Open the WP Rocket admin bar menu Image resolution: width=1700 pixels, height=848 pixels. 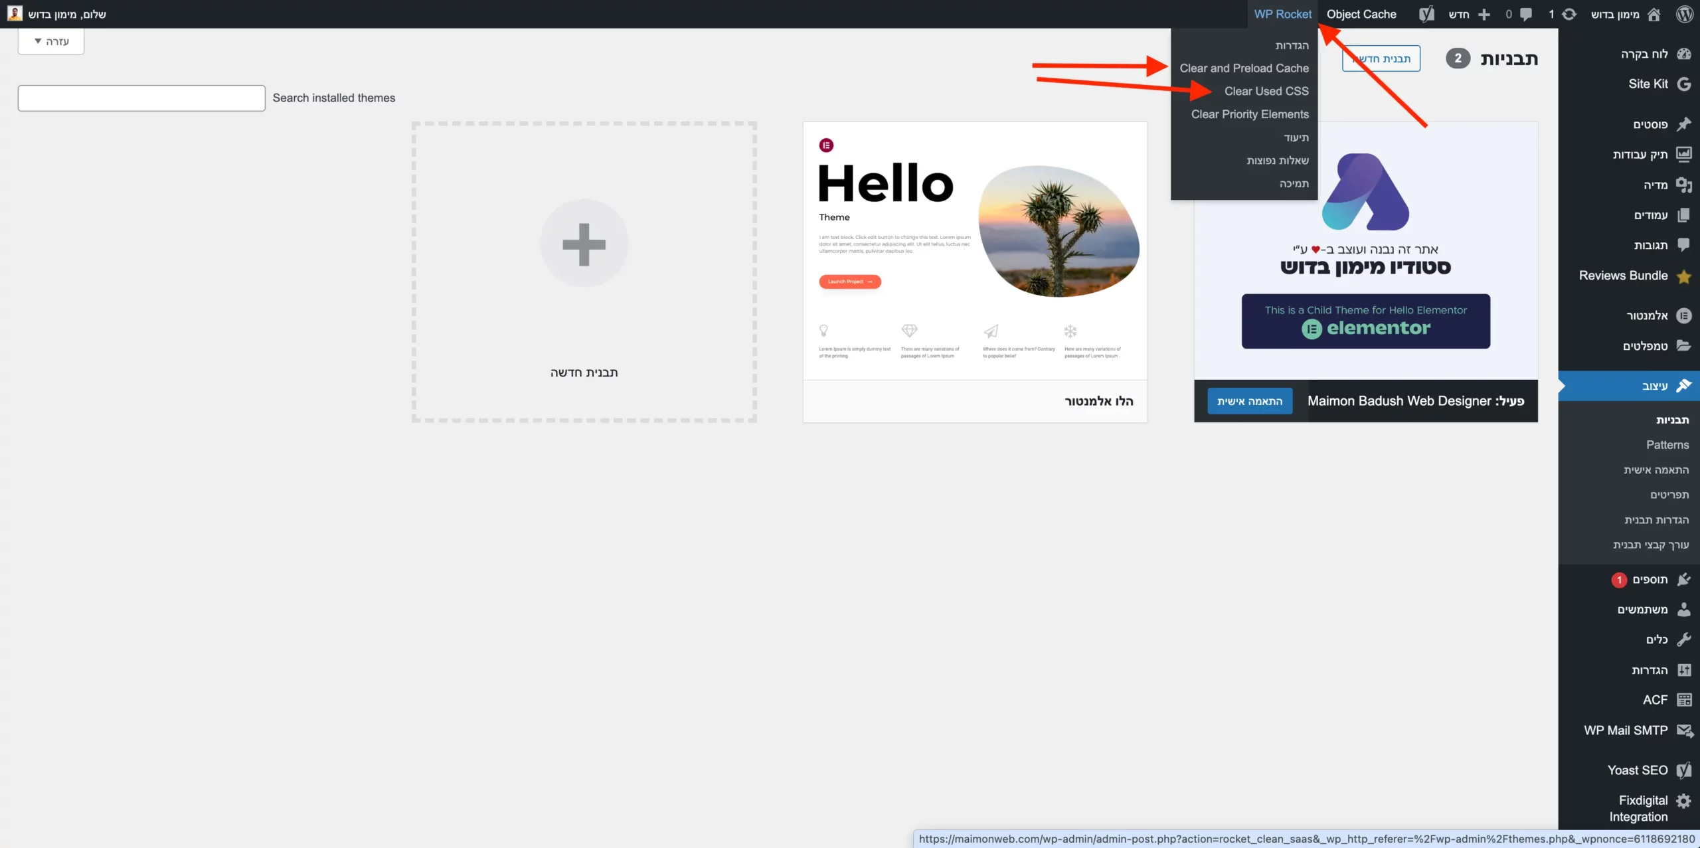(1282, 14)
